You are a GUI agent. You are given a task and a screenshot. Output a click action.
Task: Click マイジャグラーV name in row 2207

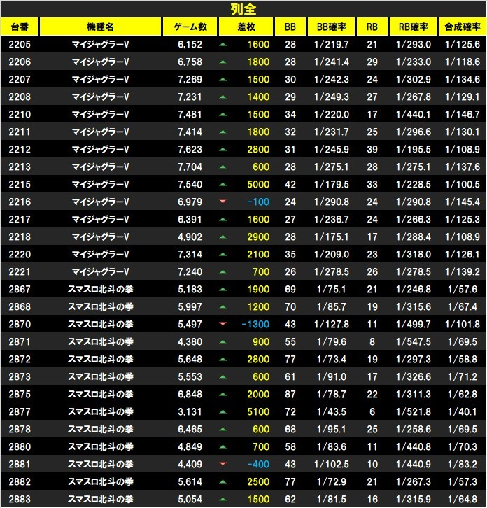pos(101,79)
